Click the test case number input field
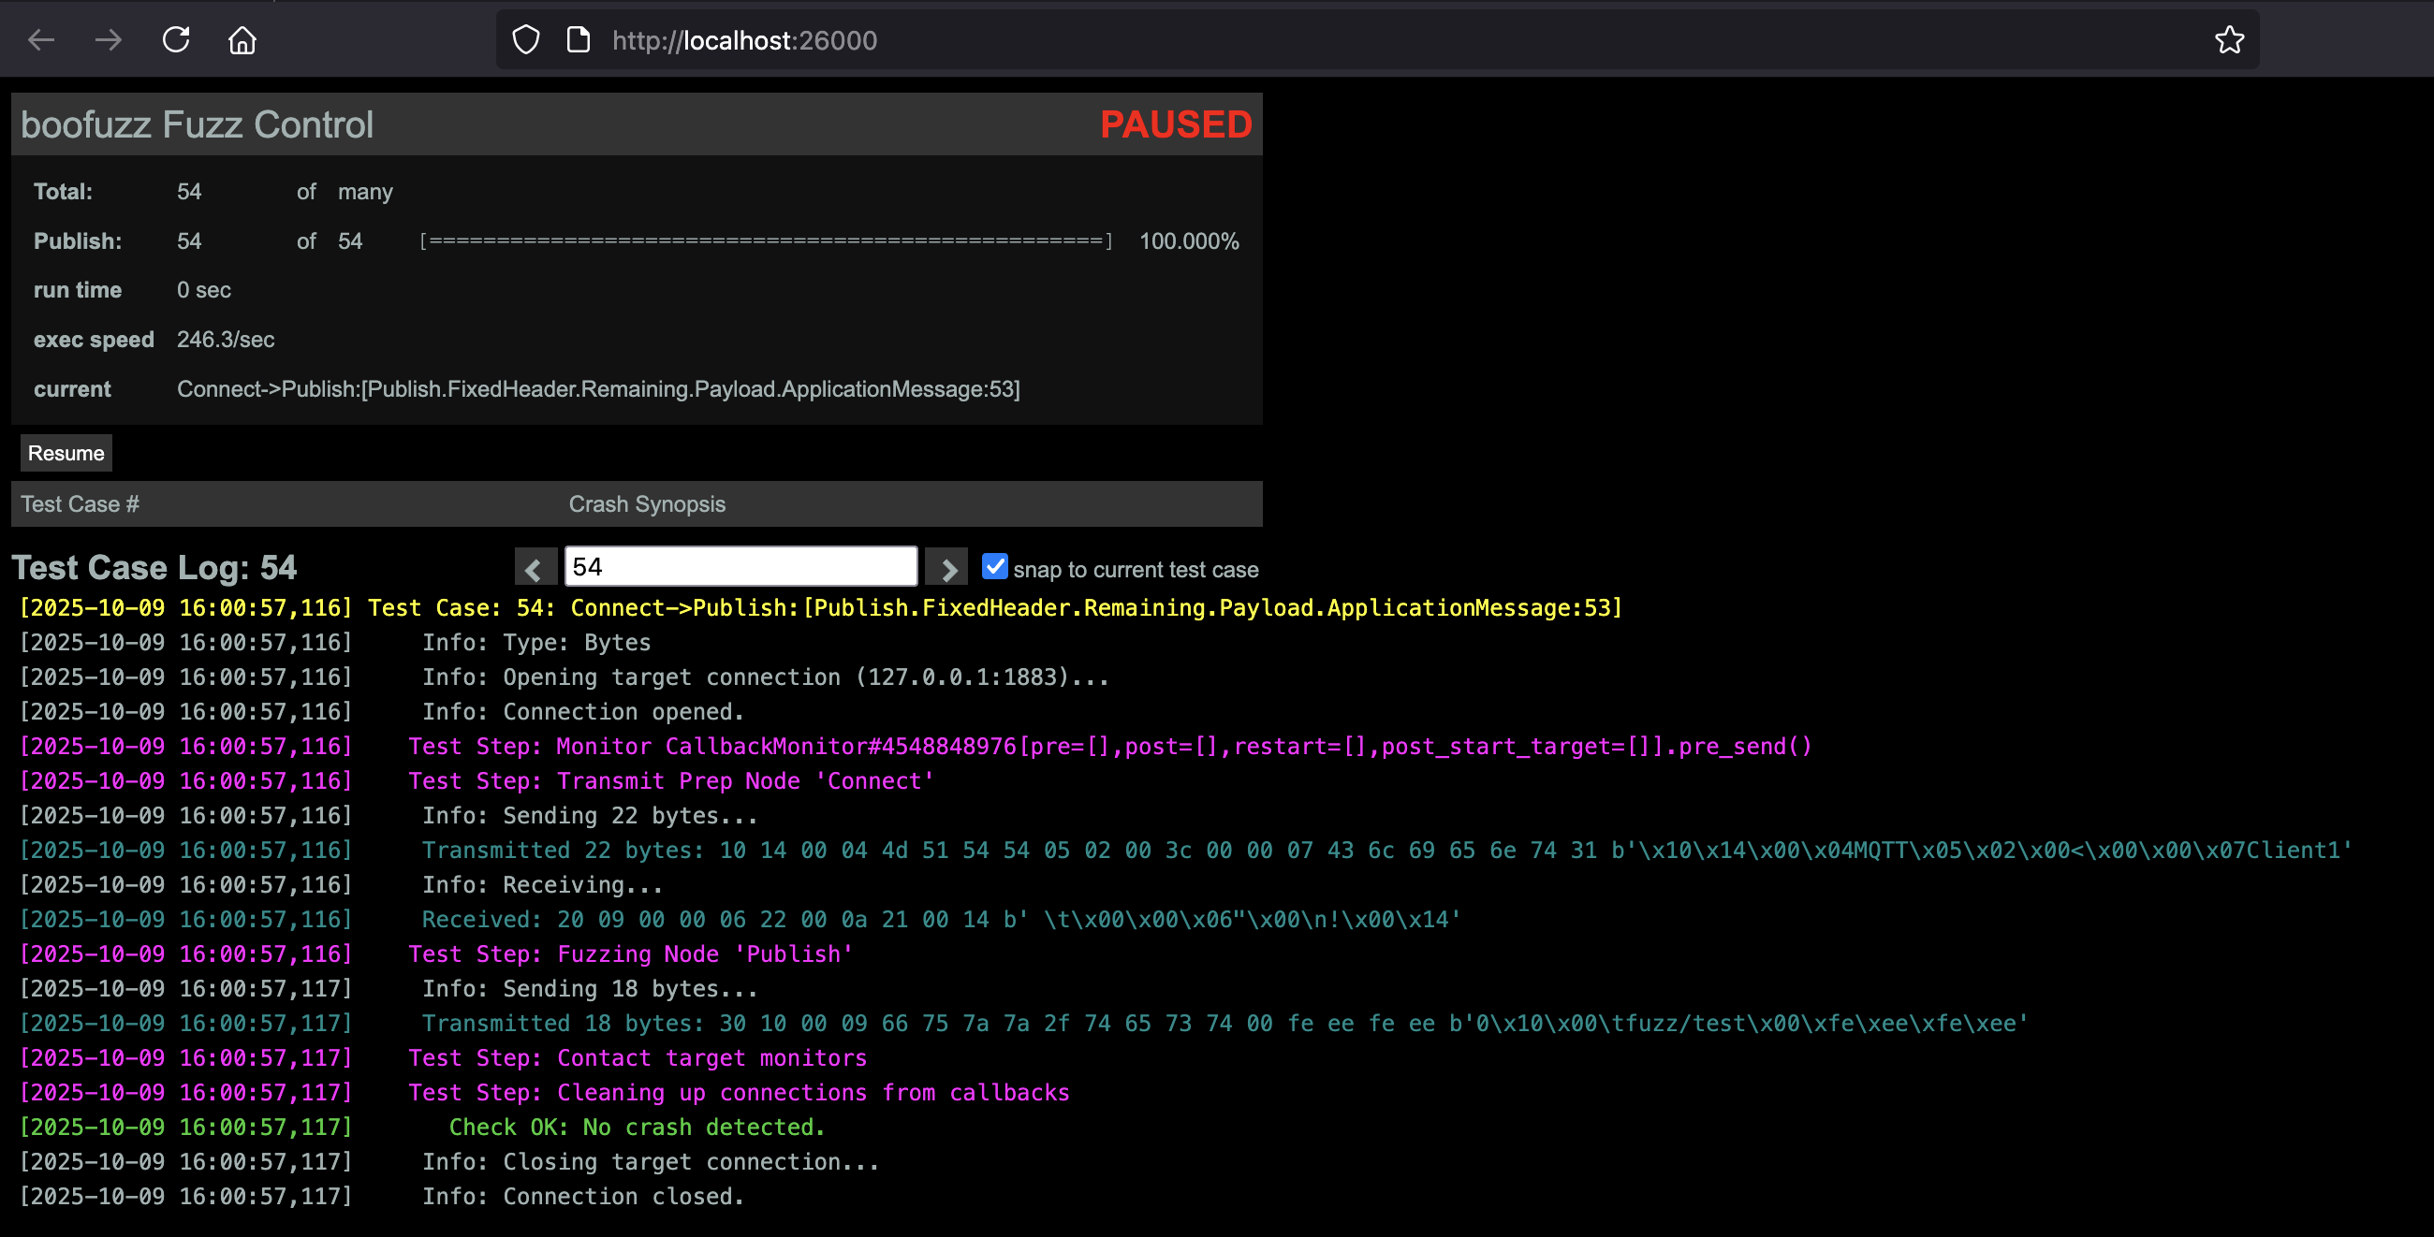Viewport: 2434px width, 1237px height. (740, 566)
